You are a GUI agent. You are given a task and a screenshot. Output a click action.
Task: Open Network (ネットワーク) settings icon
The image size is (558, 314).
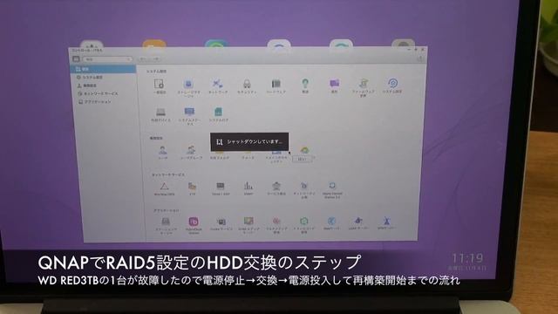point(217,84)
